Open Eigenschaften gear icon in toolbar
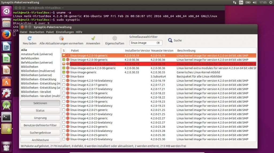This screenshot has width=274, height=153. tap(115, 38)
